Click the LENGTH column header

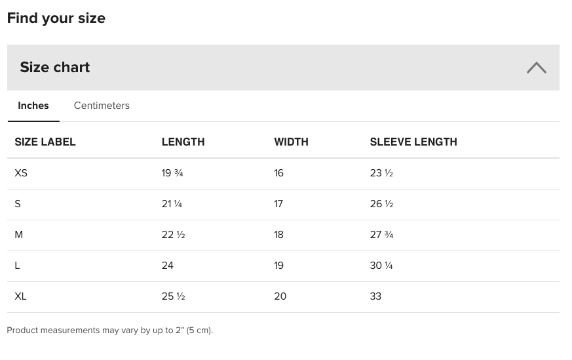coord(183,142)
